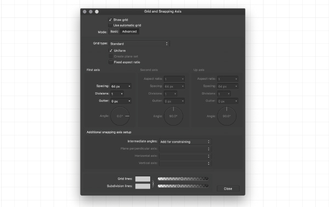Viewport: 329px width, 207px height.
Task: Open Up axis Gutter dropdown
Action: point(228,101)
